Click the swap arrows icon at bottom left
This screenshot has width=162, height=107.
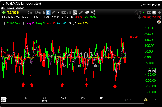(3, 99)
